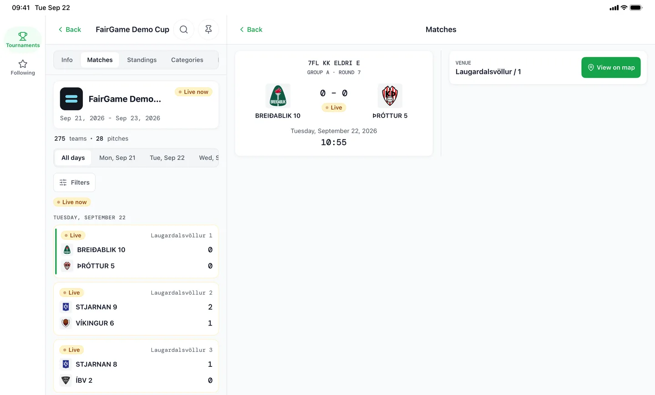Viewport: 655px width, 395px height.
Task: Click the cellular signal icon in status bar
Action: (x=614, y=8)
